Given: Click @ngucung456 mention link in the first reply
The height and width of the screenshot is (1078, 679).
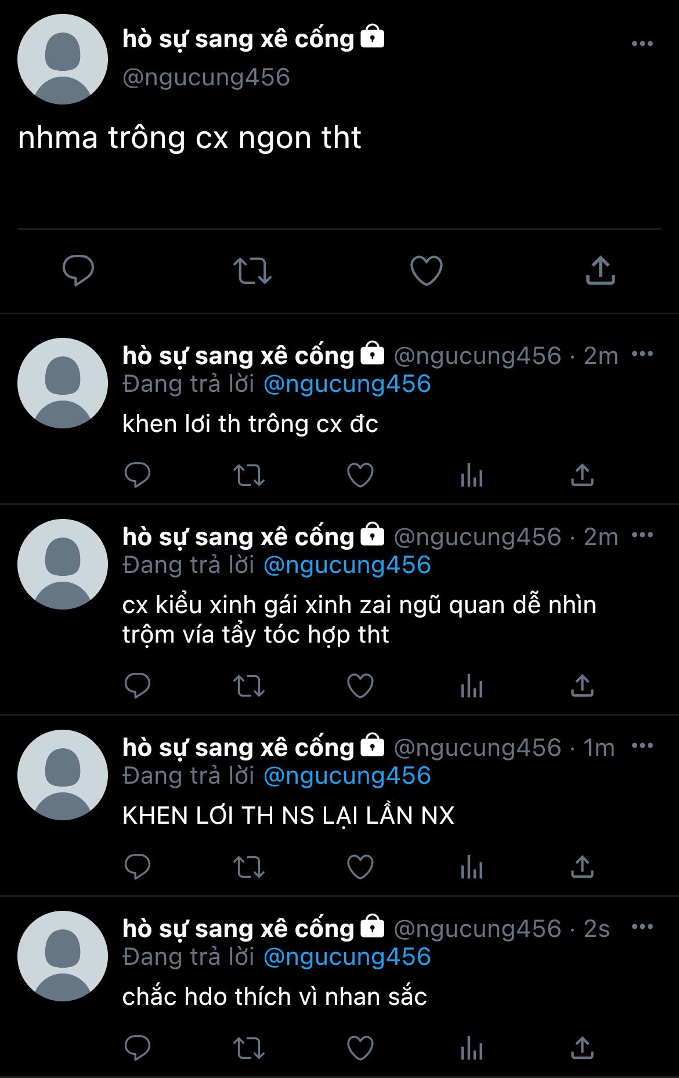Looking at the screenshot, I should (x=347, y=384).
